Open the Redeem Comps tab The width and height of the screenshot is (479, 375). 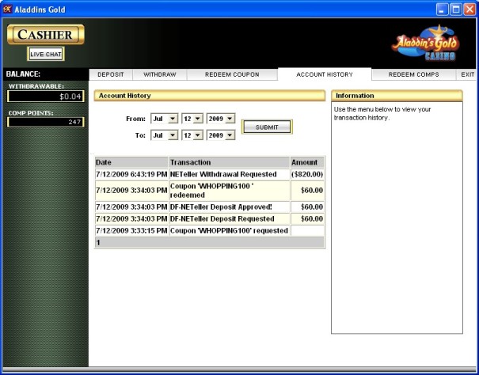coord(413,74)
